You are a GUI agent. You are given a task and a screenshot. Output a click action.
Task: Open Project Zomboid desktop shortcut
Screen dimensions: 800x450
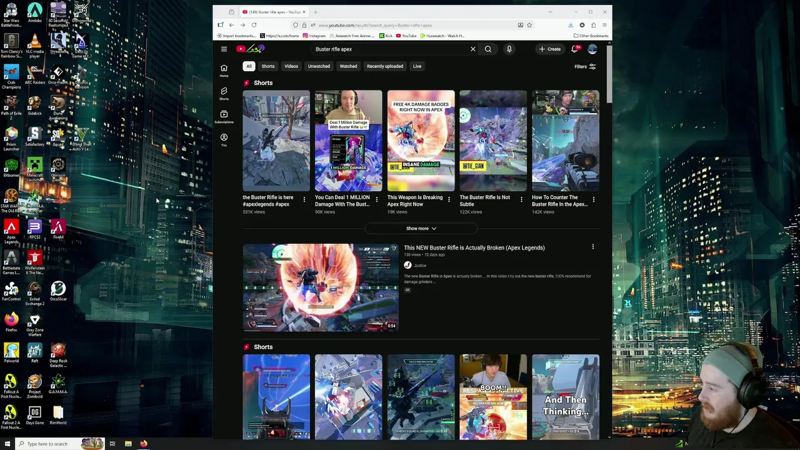pos(34,386)
